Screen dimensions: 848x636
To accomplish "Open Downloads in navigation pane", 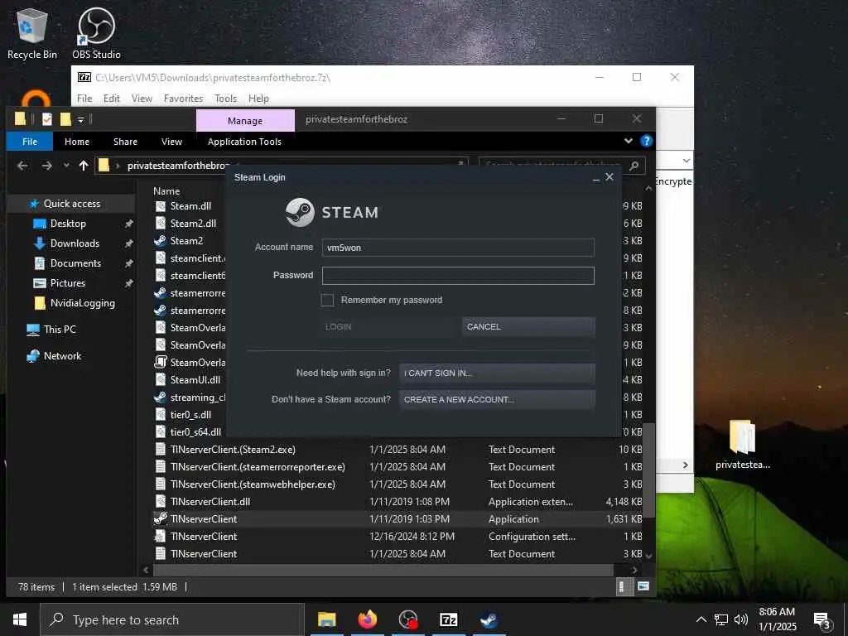I will [75, 243].
